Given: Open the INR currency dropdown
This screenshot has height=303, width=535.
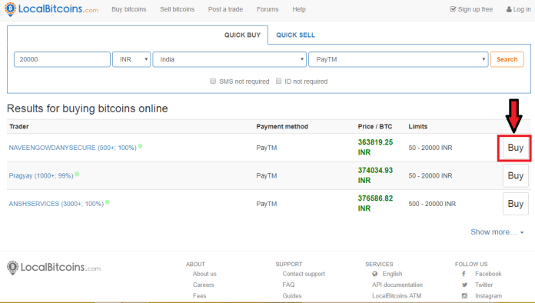Looking at the screenshot, I should click(x=131, y=59).
